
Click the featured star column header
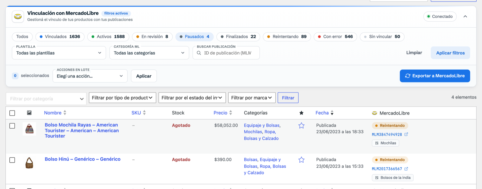(x=301, y=113)
